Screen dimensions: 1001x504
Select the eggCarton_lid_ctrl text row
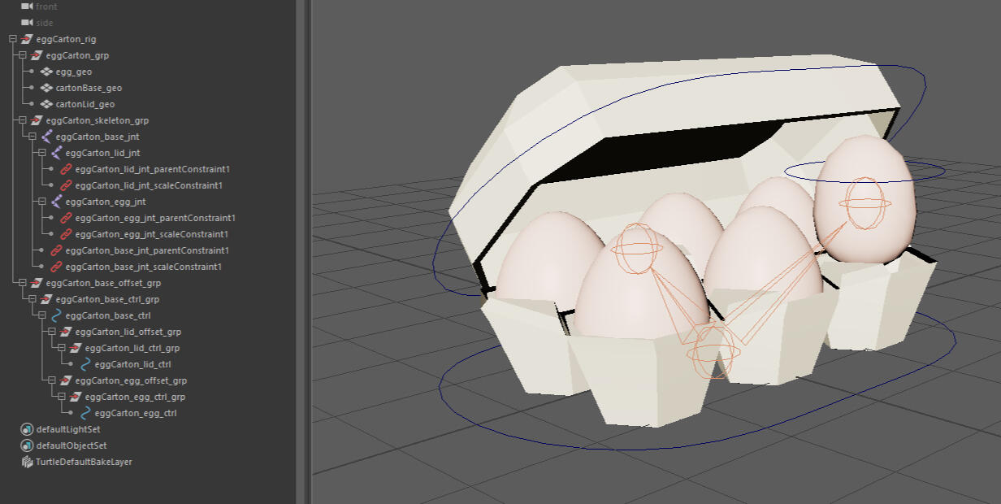click(132, 364)
